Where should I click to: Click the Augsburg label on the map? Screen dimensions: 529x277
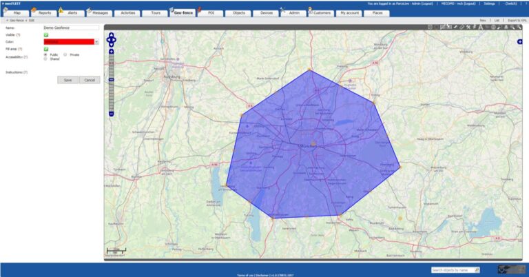click(172, 76)
